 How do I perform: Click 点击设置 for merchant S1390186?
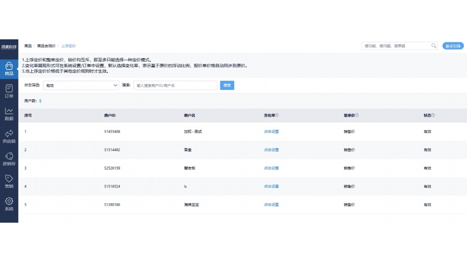pyautogui.click(x=271, y=205)
